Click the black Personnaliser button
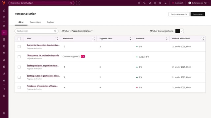 [x=198, y=14]
